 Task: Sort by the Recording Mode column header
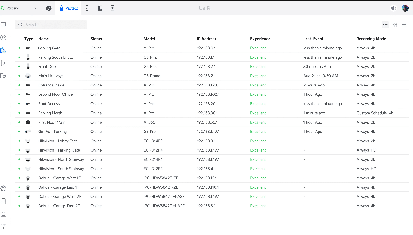[x=371, y=39]
